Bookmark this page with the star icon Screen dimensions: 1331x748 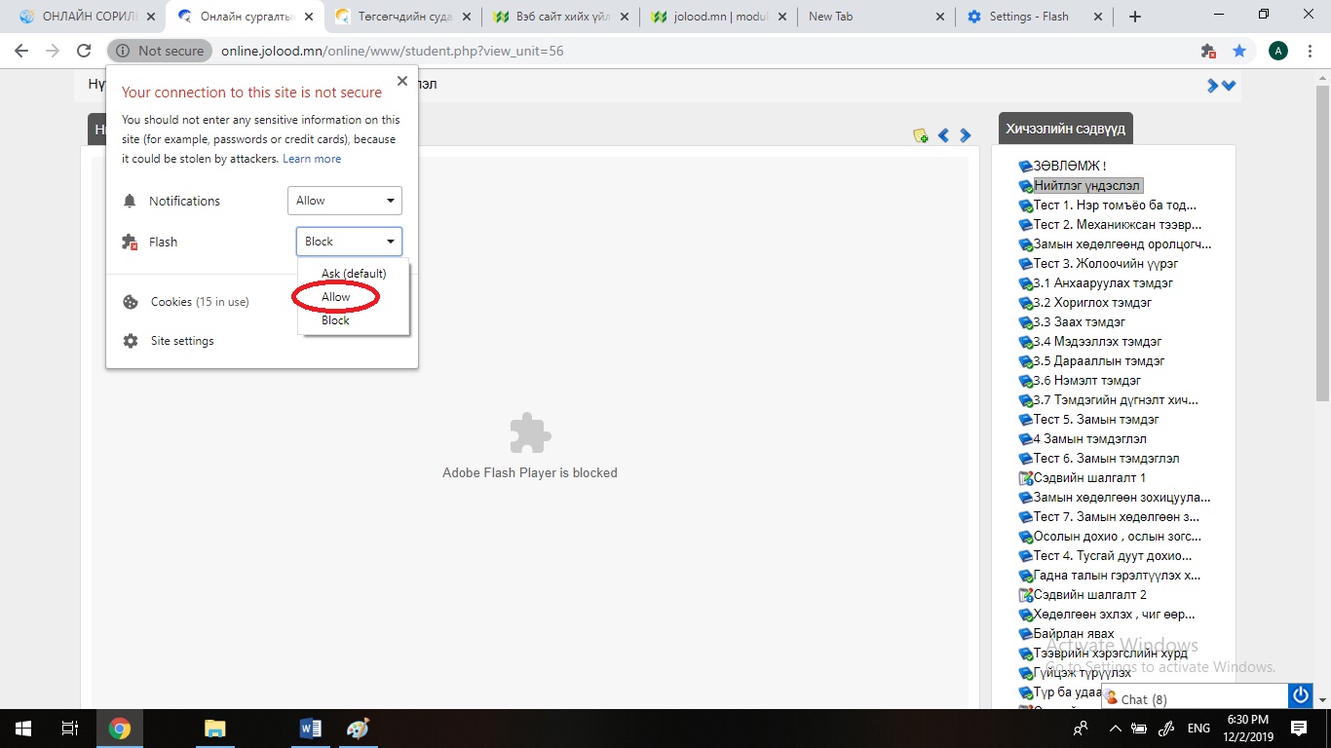tap(1238, 51)
